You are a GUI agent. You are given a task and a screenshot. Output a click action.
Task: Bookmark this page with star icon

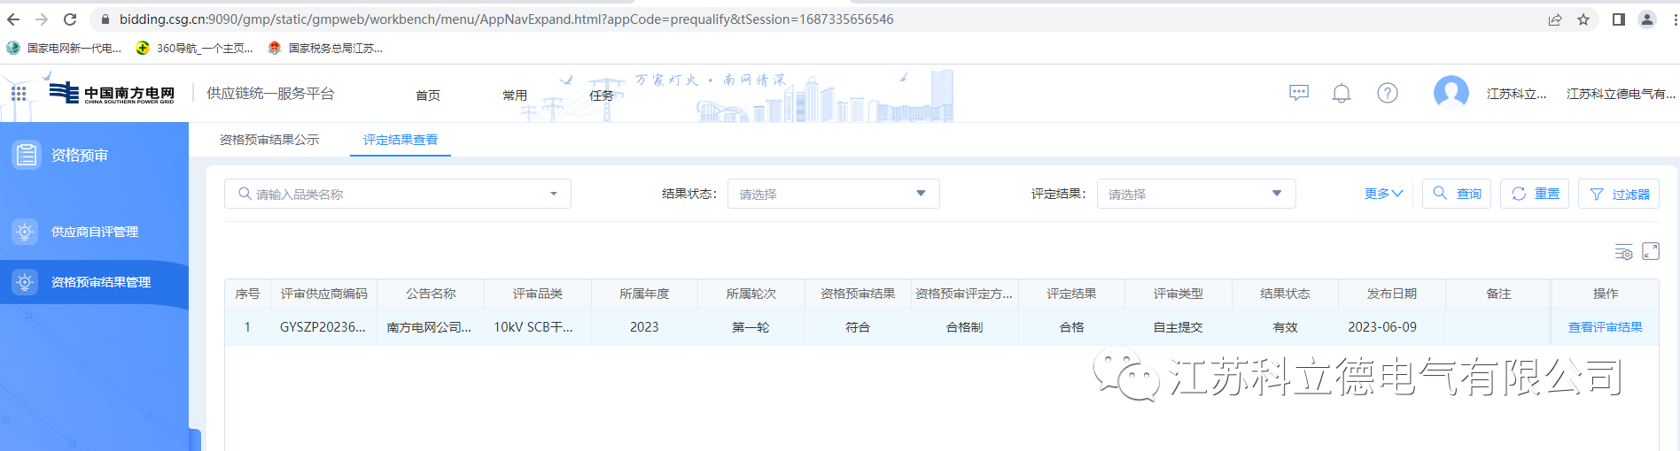pos(1583,19)
